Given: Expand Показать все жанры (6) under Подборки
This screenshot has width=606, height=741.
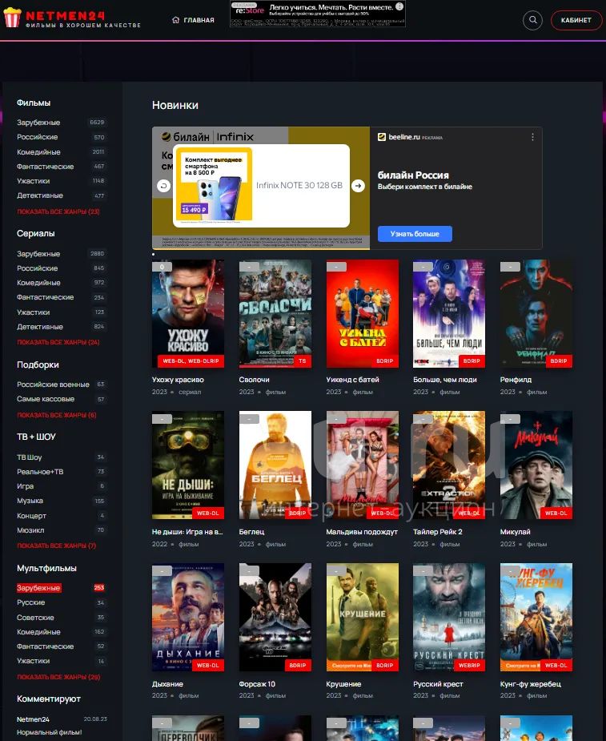Looking at the screenshot, I should [x=57, y=415].
